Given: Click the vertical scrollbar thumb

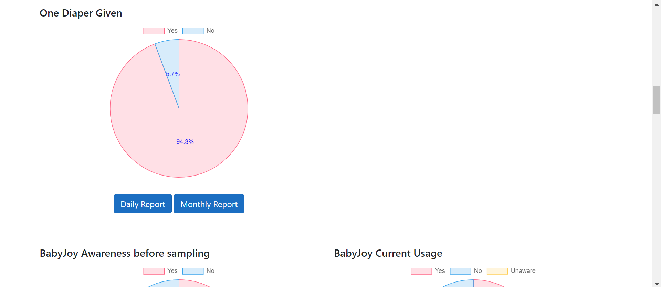Looking at the screenshot, I should (x=657, y=100).
